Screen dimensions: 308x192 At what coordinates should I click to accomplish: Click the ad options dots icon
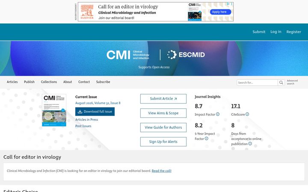[x=232, y=4]
